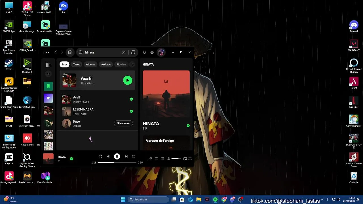
Task: Open Spotify three-dots main menu
Action: click(47, 52)
